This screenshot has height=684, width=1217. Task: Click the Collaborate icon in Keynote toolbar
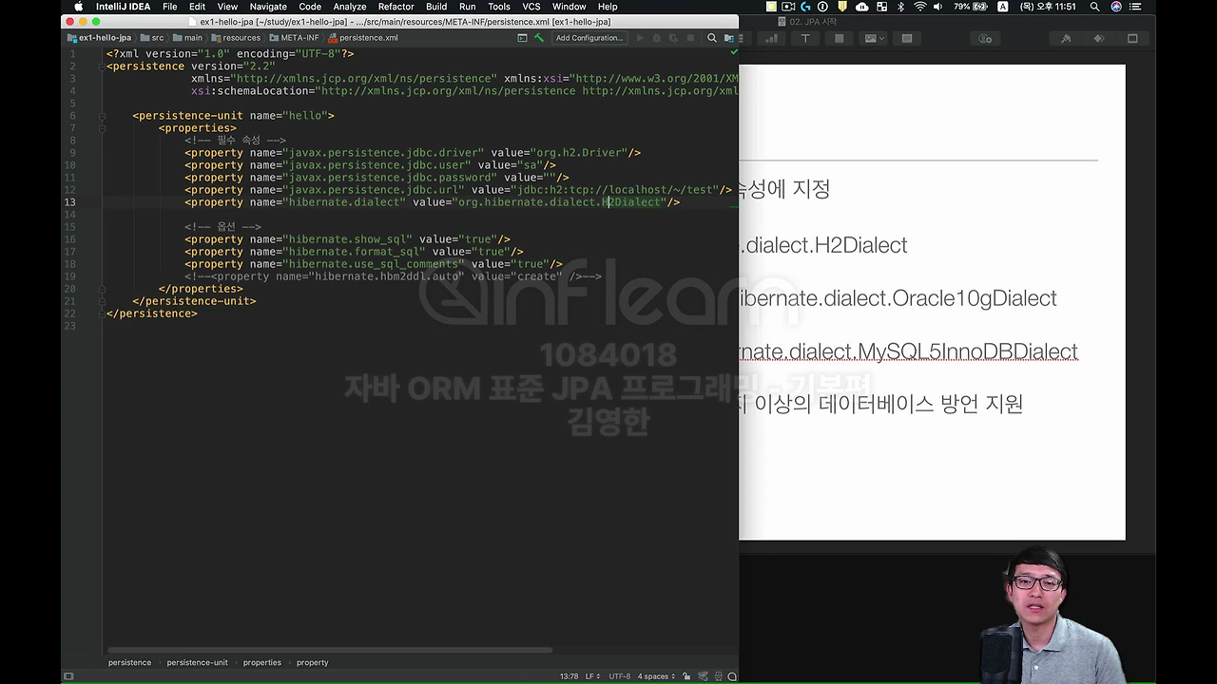click(x=985, y=38)
